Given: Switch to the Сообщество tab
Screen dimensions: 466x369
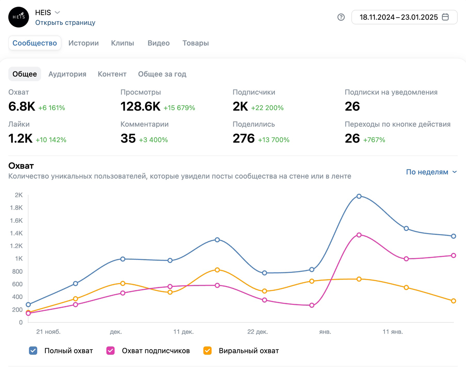Looking at the screenshot, I should tap(35, 43).
